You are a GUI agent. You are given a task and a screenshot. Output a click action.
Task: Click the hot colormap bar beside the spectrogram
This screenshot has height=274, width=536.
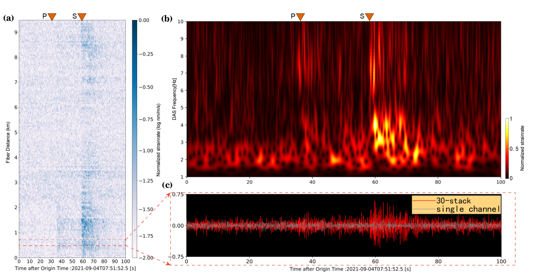507,148
